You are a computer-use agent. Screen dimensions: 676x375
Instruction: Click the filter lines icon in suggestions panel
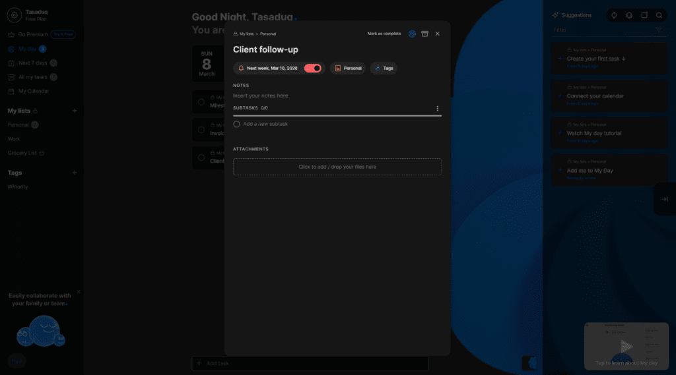659,30
